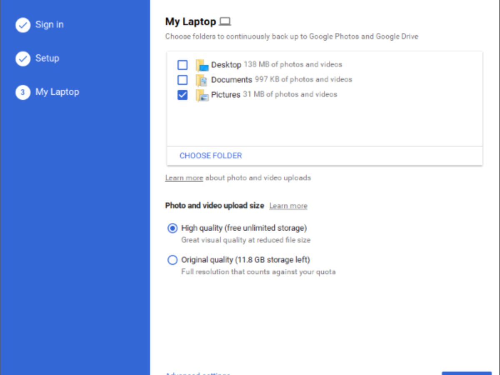500x375 pixels.
Task: Open Learn more about photo and video uploads
Action: point(184,178)
